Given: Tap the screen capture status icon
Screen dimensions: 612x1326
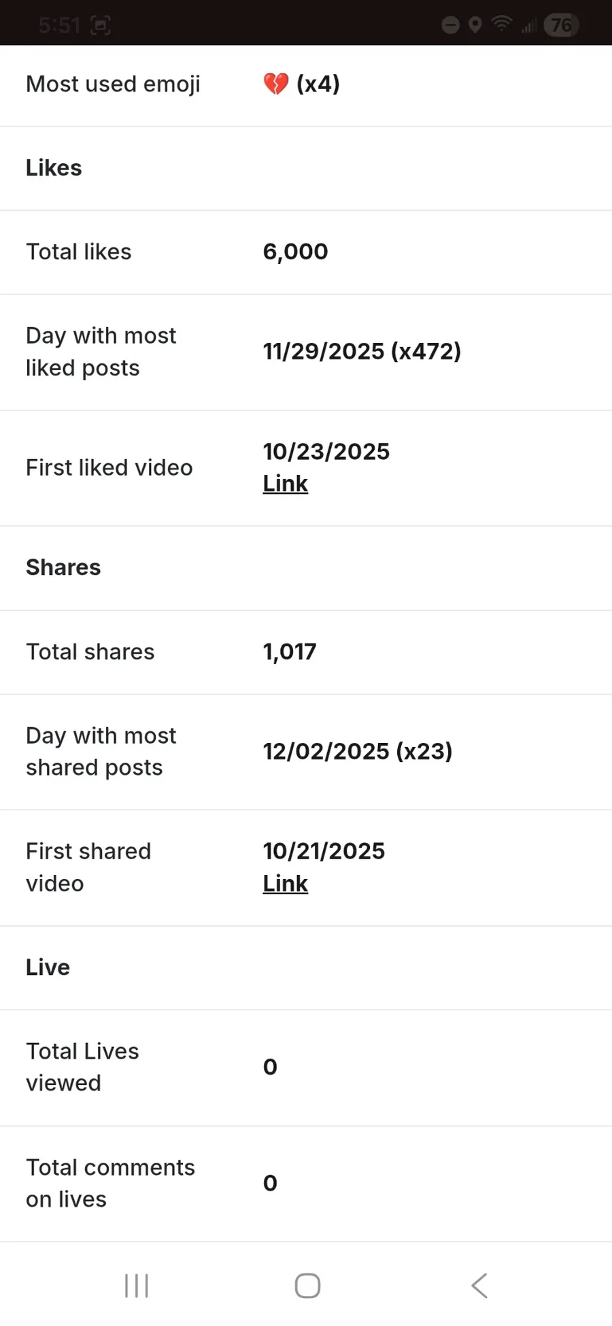Looking at the screenshot, I should tap(101, 26).
